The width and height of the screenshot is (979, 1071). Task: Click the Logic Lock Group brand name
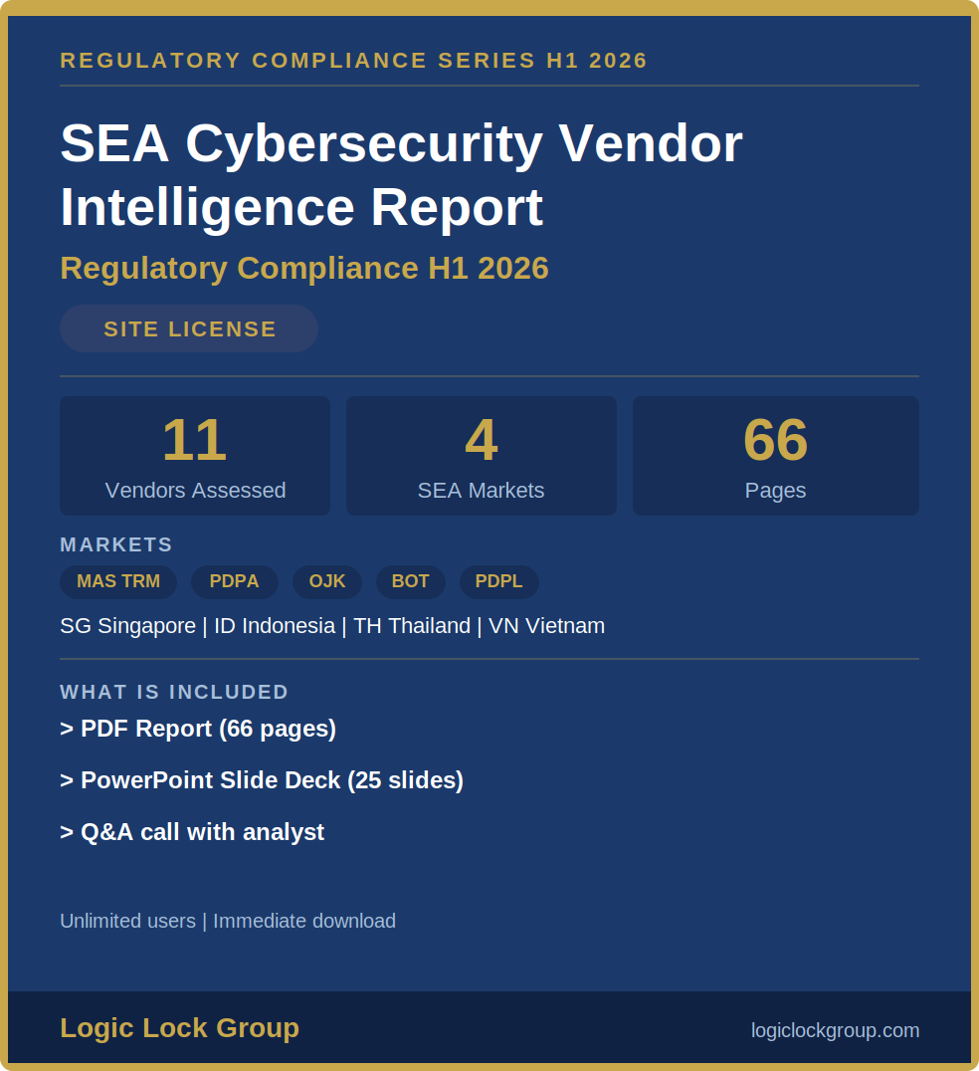(x=179, y=1028)
